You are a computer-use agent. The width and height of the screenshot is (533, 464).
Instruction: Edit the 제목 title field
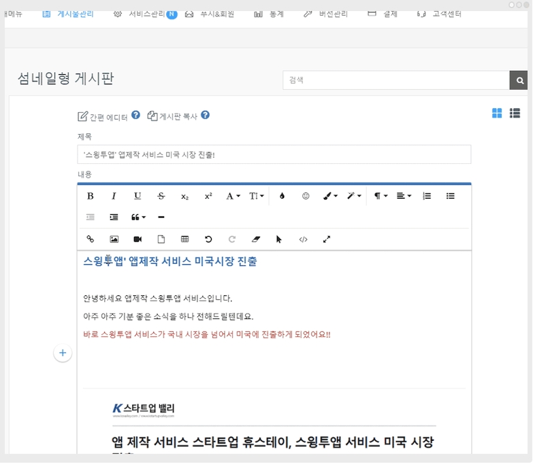274,154
